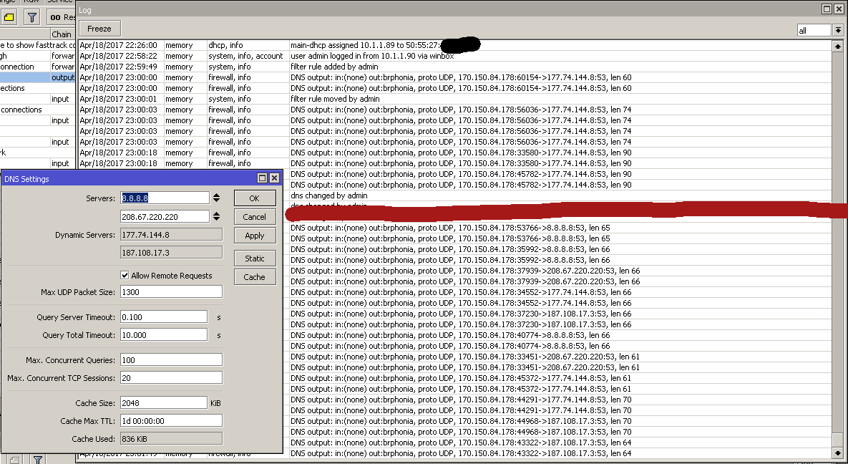848x464 pixels.
Task: Click the funnel icon beneath the DNS Settings dialog
Action: pyautogui.click(x=37, y=460)
